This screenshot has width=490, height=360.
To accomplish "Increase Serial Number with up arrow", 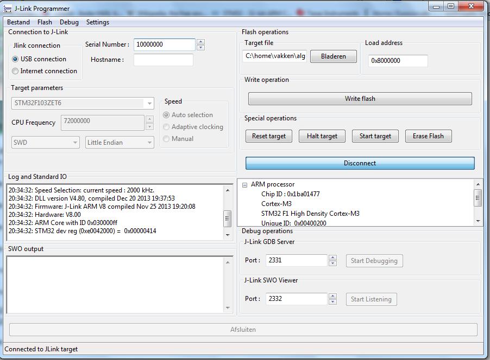I will tap(200, 42).
